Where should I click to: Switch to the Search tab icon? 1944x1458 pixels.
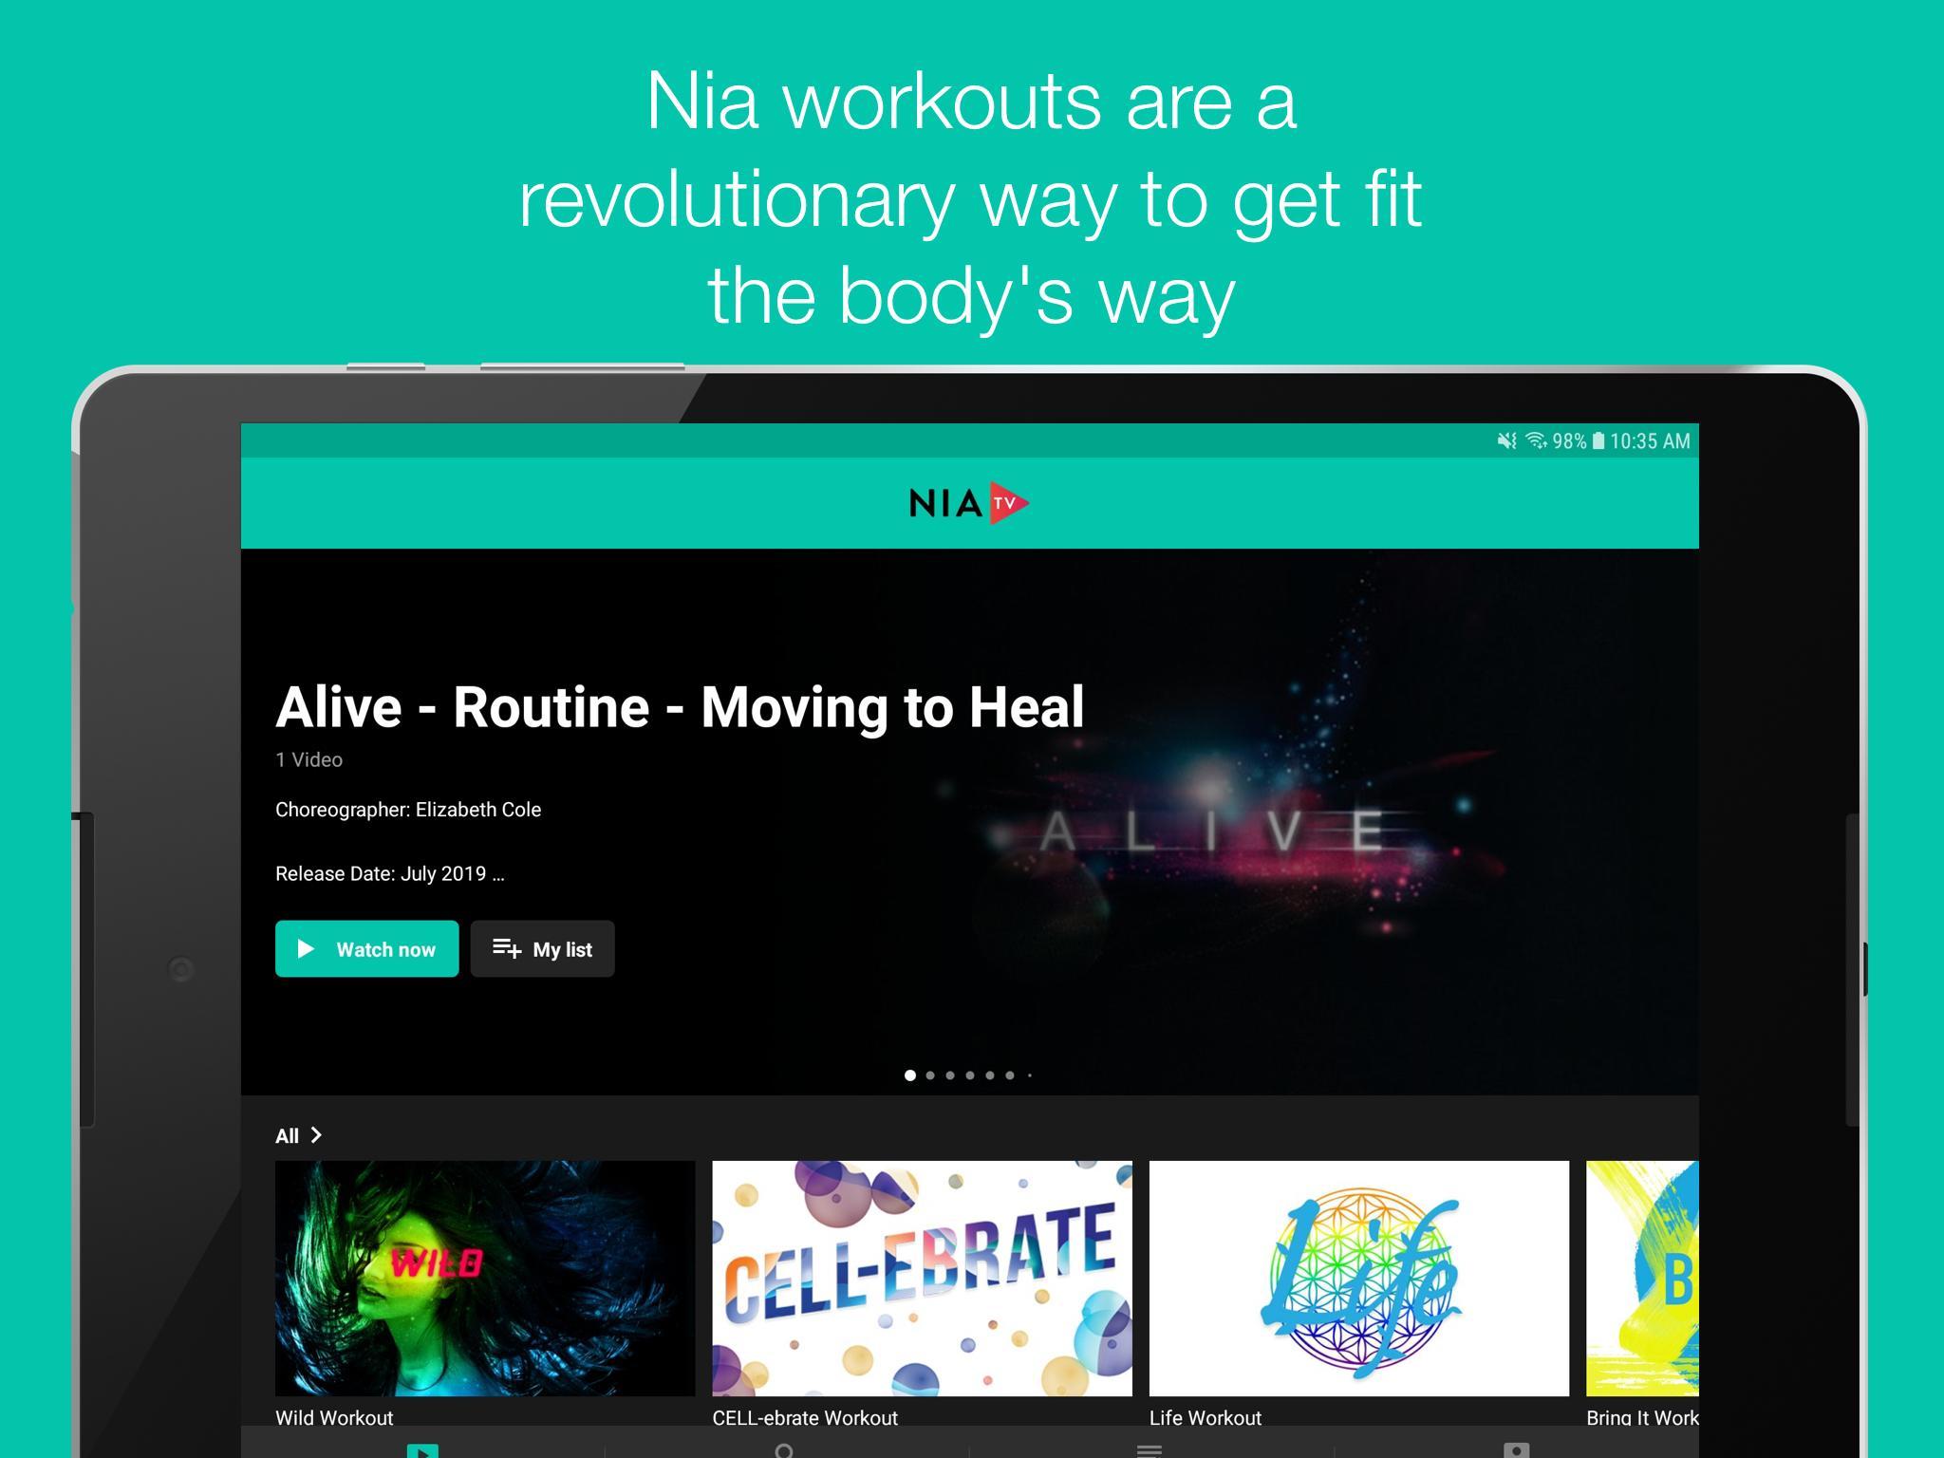click(x=784, y=1450)
